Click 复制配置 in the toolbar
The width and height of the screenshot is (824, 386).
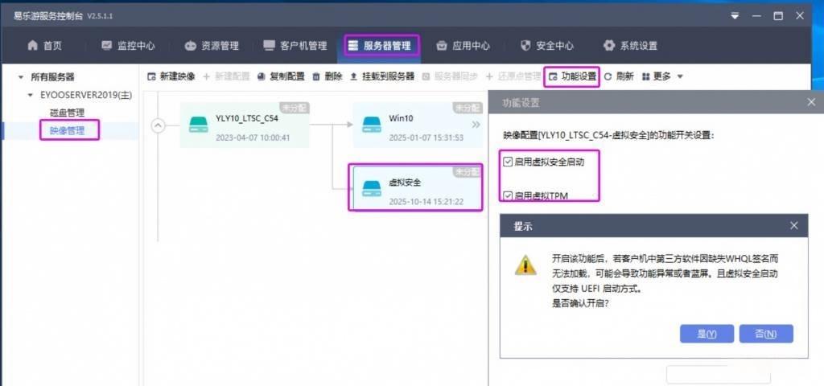tap(281, 76)
